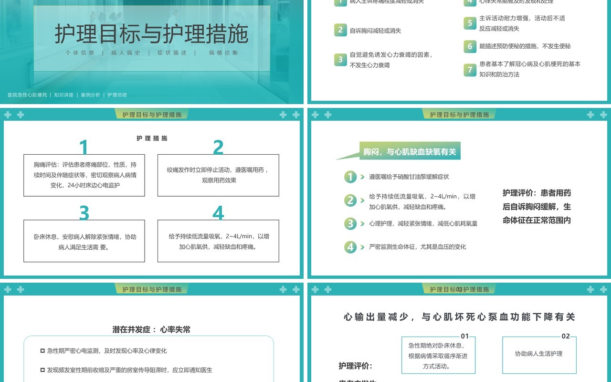Click box 01 急性期绝对卧床休息
611x382 pixels.
(438, 355)
